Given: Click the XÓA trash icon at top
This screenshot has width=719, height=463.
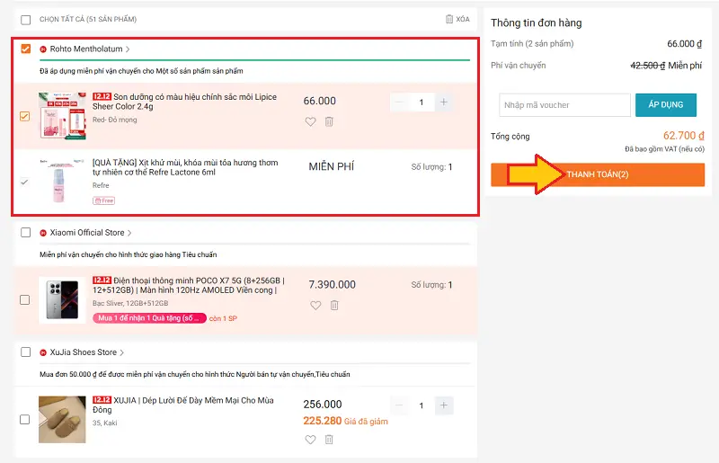Looking at the screenshot, I should (x=448, y=19).
